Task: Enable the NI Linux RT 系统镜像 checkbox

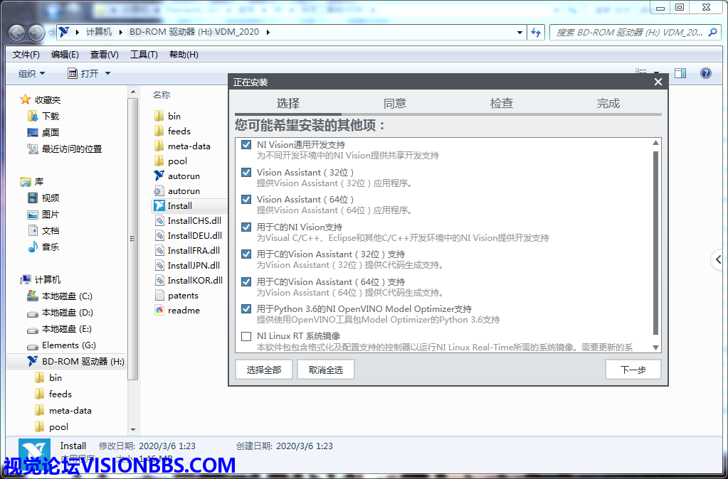Action: coord(246,336)
